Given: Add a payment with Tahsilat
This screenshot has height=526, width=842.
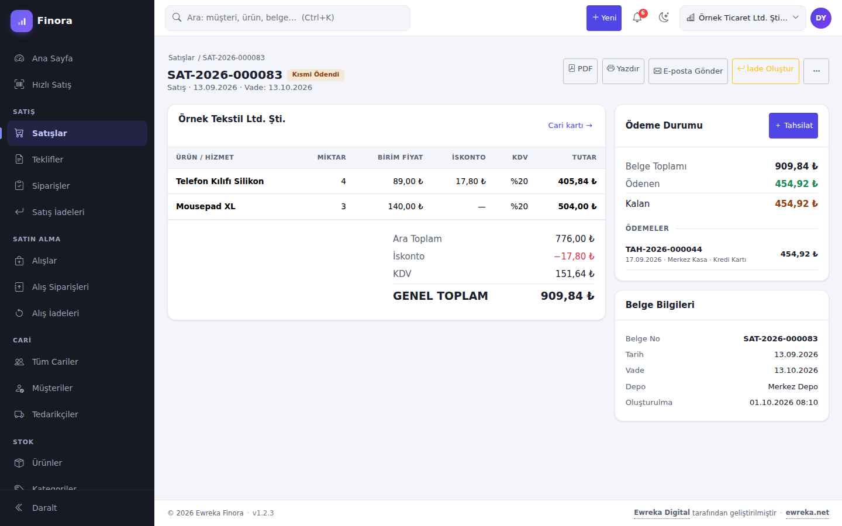Looking at the screenshot, I should 793,126.
